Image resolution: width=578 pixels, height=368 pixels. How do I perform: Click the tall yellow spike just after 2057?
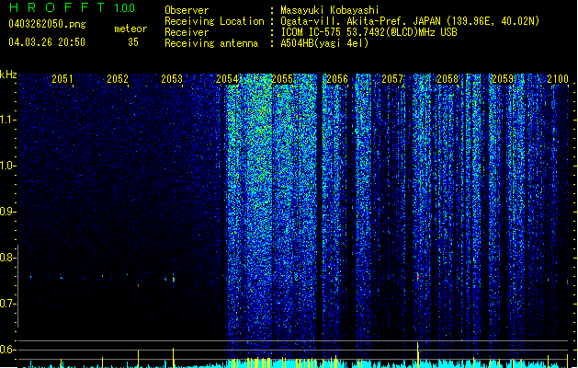pos(418,353)
